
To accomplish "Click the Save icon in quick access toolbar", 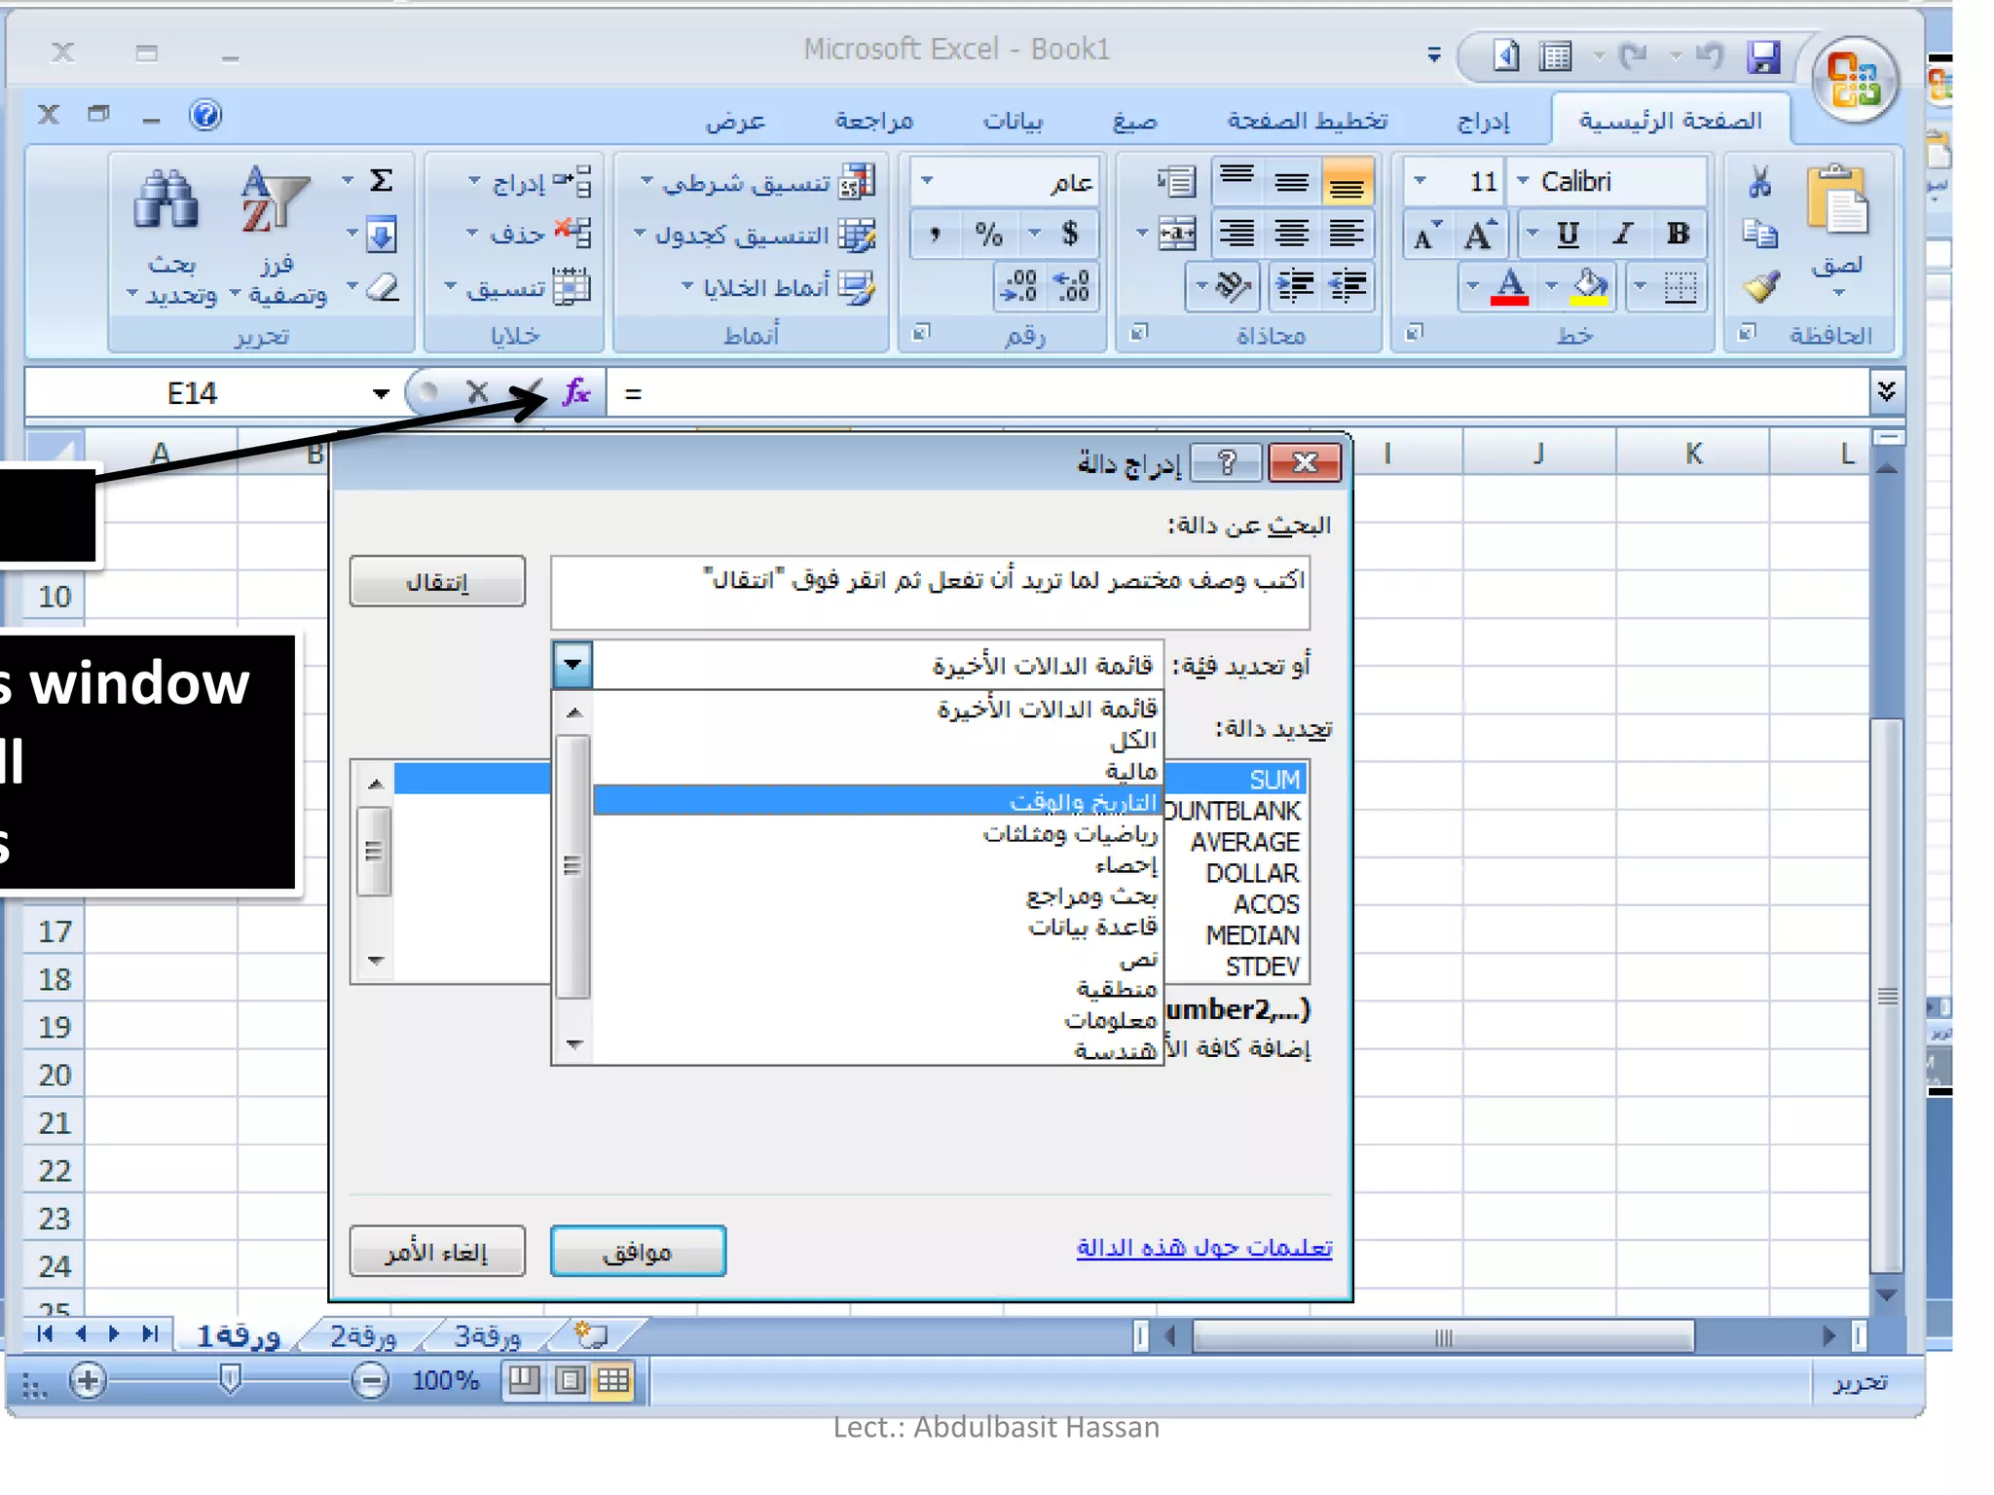I will click(x=1762, y=56).
